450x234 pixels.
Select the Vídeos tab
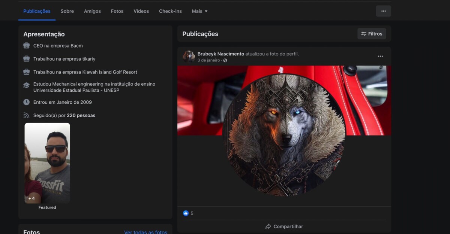click(x=141, y=11)
